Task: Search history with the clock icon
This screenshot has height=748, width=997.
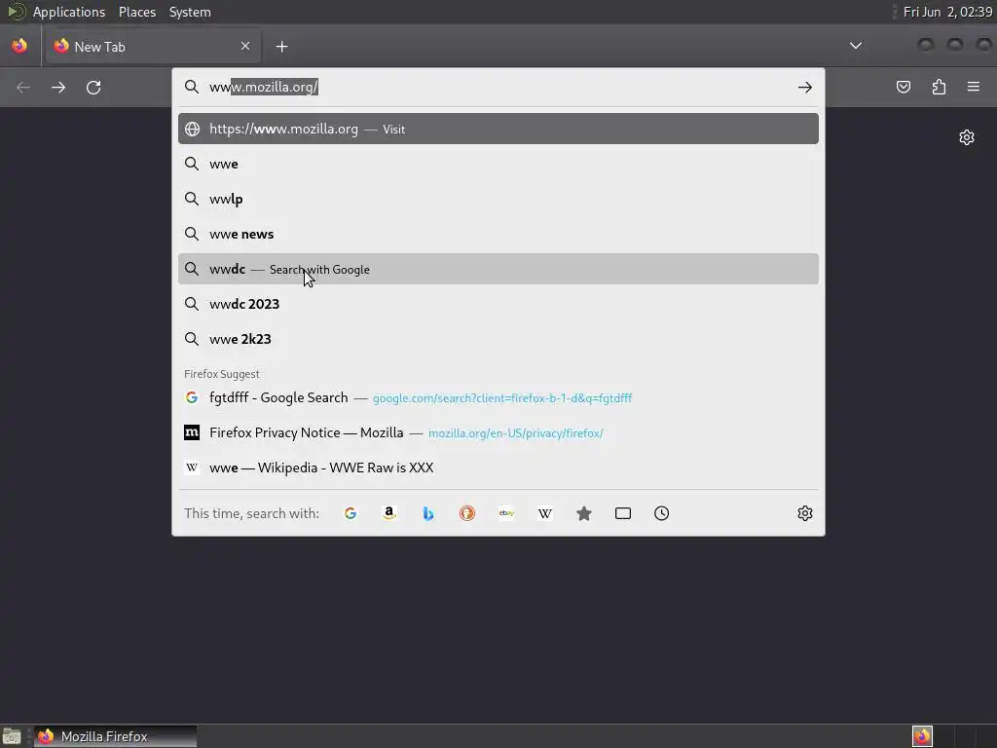Action: 661,513
